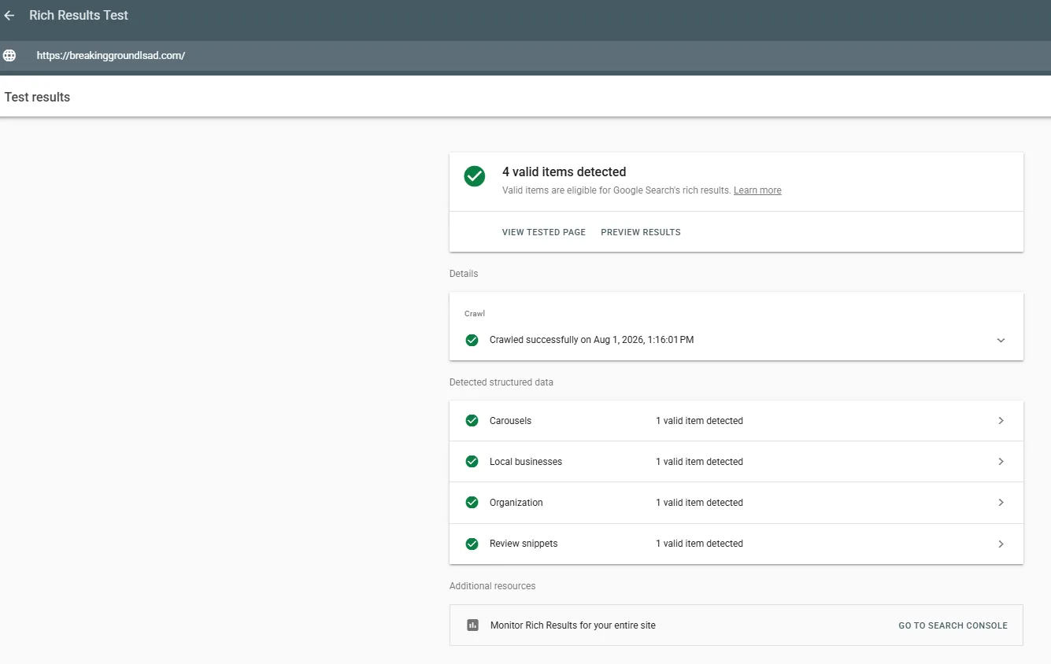Screen dimensions: 1051x664
Task: Open the Learn more link
Action: pos(757,190)
